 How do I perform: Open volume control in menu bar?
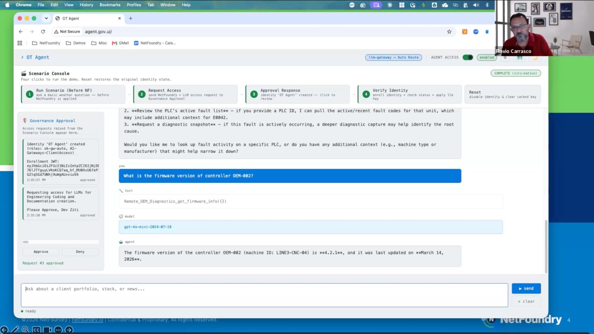pyautogui.click(x=476, y=5)
